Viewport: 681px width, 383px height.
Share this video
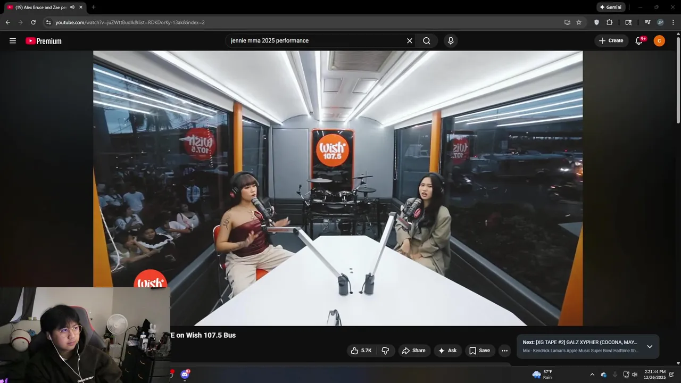(x=414, y=351)
